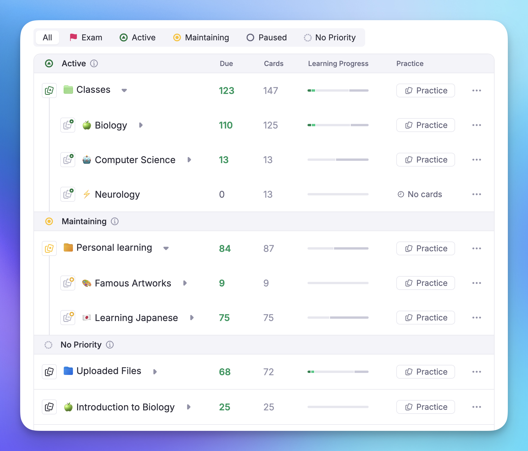Viewport: 528px width, 451px height.
Task: Collapse the Personal learning folder
Action: [x=166, y=248]
